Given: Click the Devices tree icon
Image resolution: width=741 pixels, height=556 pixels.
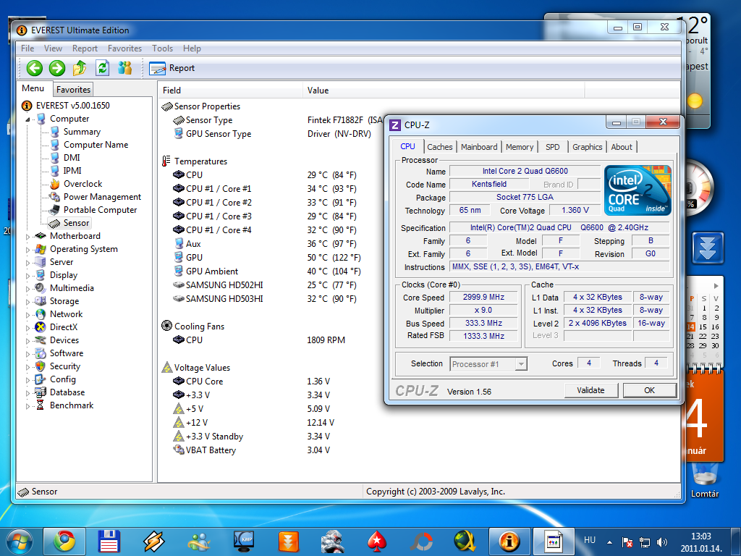Looking at the screenshot, I should (41, 340).
